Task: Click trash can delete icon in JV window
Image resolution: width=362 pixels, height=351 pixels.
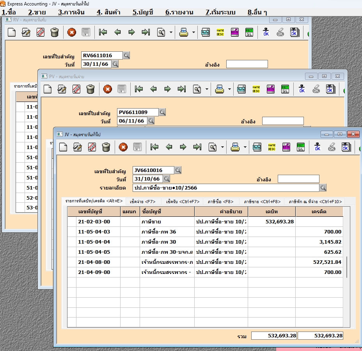Action: [x=106, y=147]
